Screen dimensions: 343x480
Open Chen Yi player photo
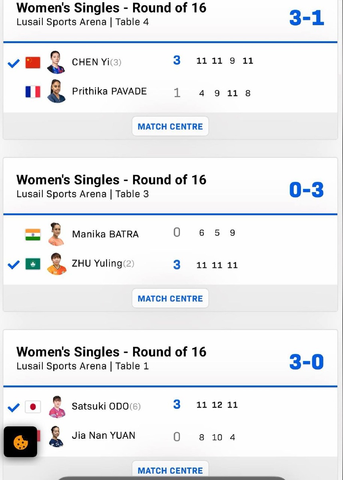pyautogui.click(x=56, y=62)
